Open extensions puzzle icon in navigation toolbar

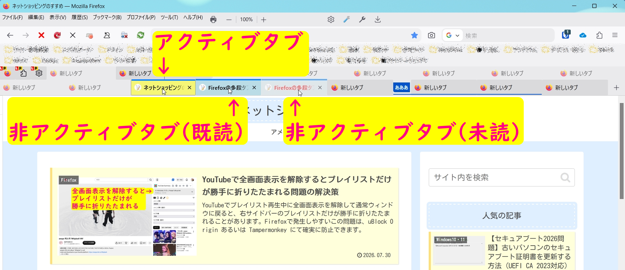pos(599,35)
